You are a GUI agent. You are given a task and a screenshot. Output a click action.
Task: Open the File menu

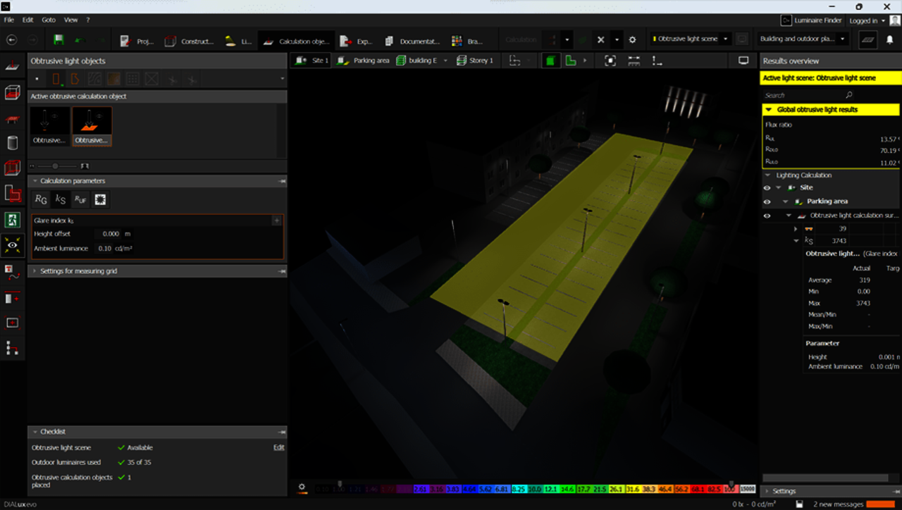tap(9, 20)
